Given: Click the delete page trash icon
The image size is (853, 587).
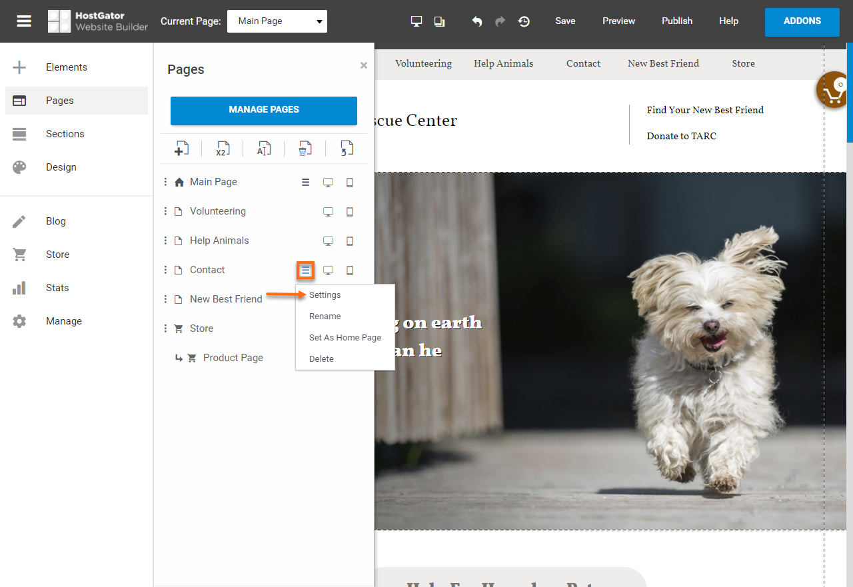Looking at the screenshot, I should pyautogui.click(x=305, y=149).
